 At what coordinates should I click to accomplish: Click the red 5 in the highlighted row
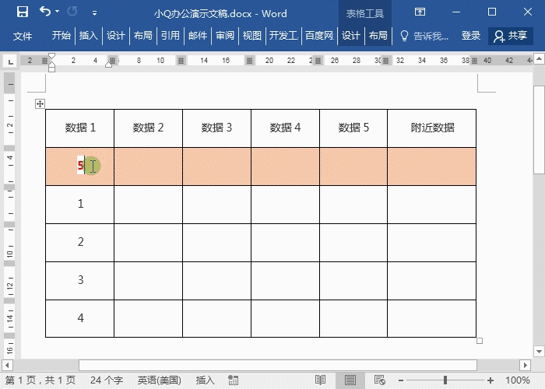click(80, 165)
